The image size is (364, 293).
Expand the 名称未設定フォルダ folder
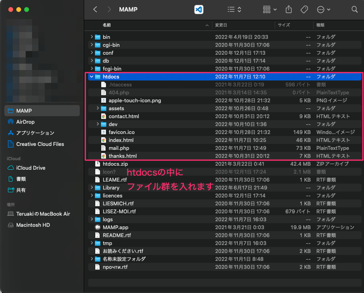91,259
